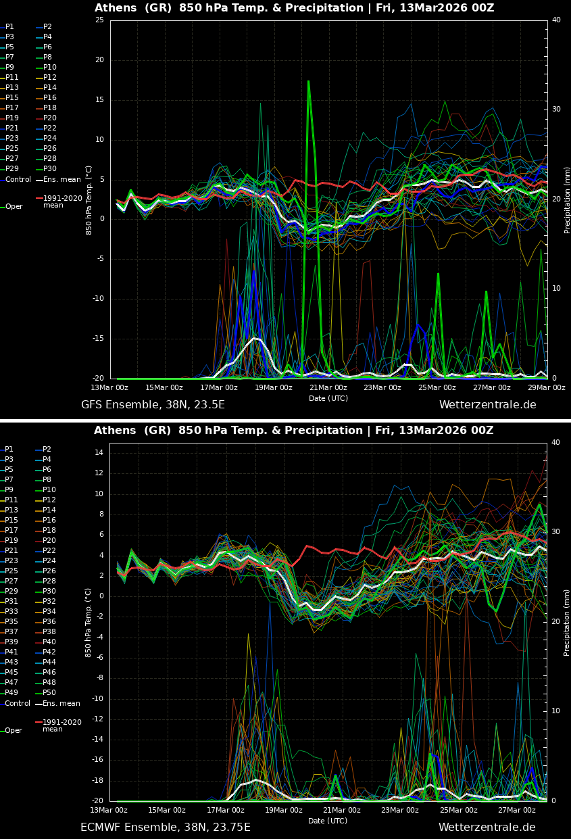Toggle Control run in ECMWF chart legend
571x839 pixels.
pos(18,704)
